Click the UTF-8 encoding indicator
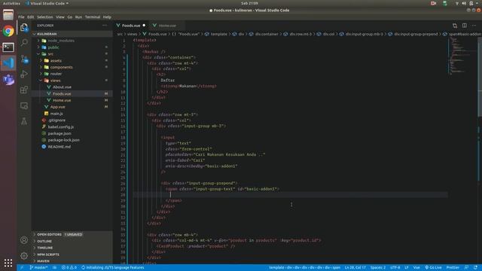This screenshot has width=482, height=271. [x=395, y=268]
